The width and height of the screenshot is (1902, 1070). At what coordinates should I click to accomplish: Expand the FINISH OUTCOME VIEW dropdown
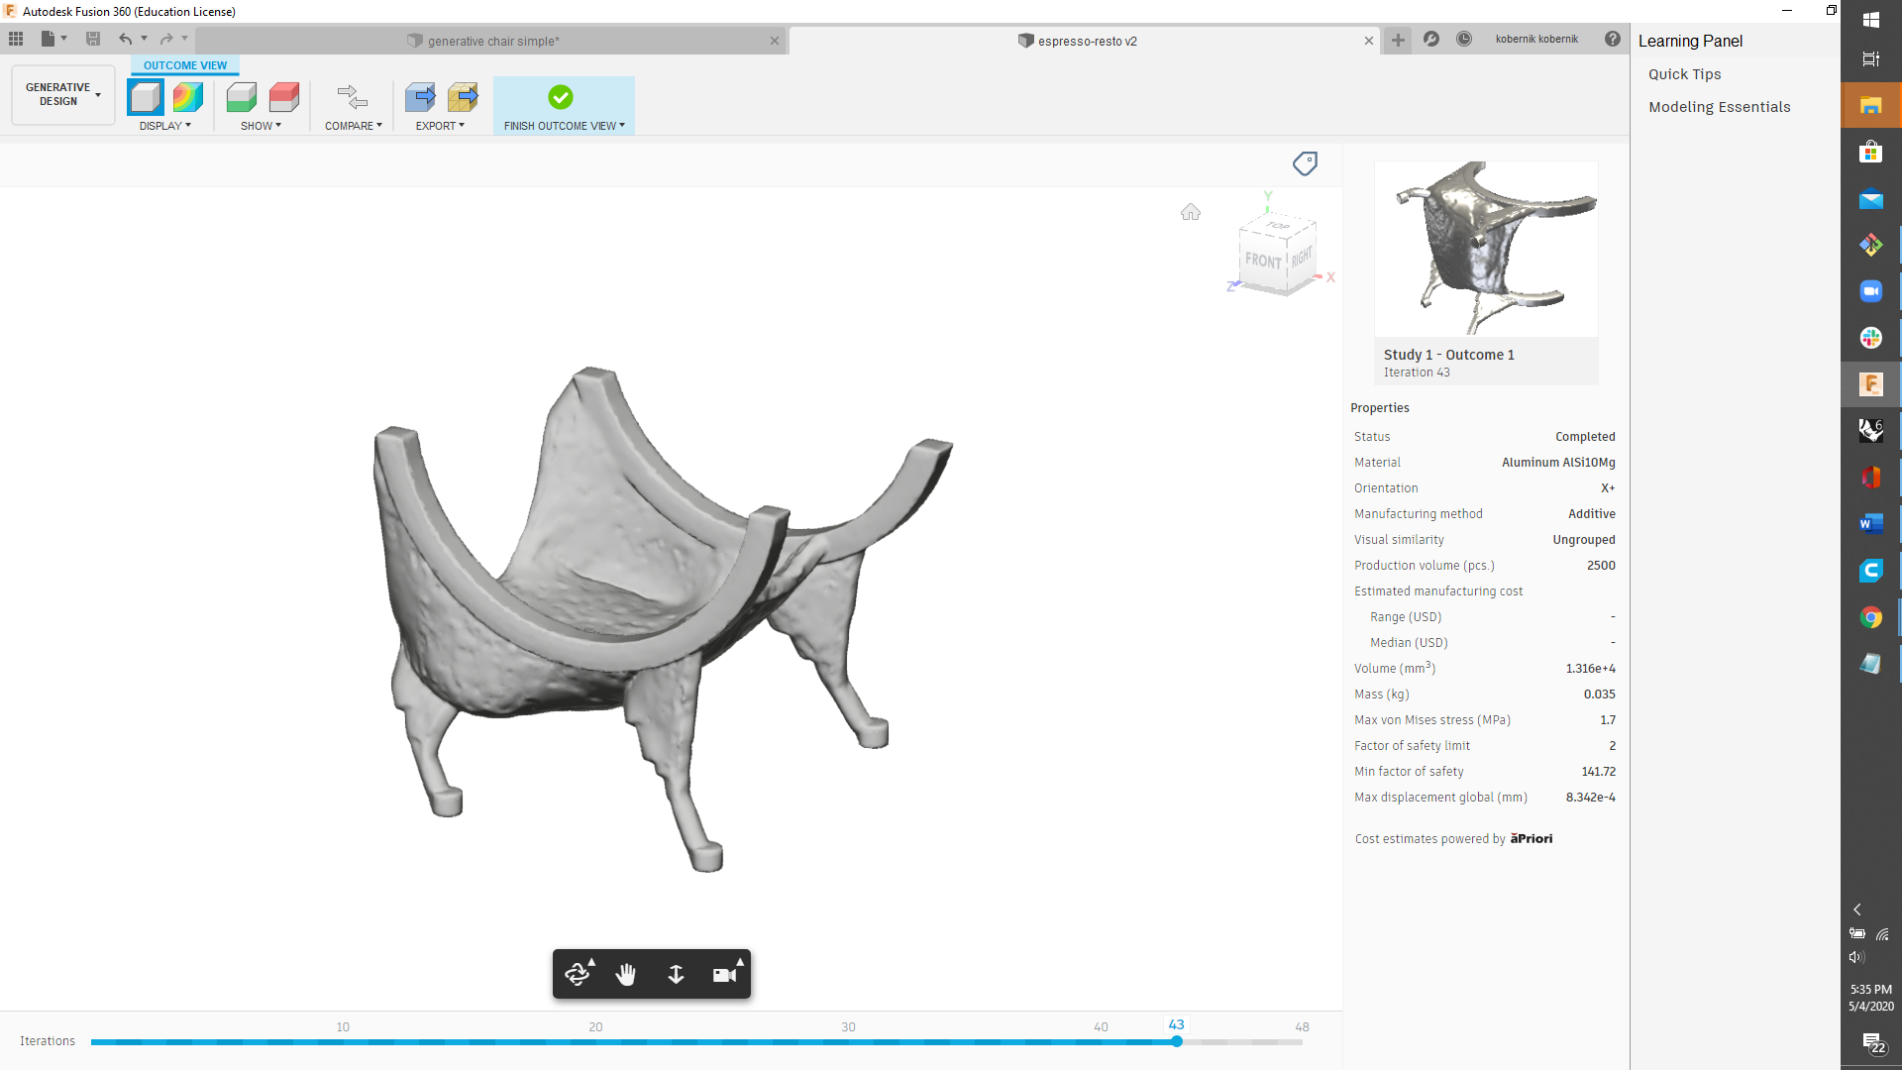click(565, 126)
